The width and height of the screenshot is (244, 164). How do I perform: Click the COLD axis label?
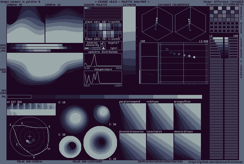coord(87,85)
